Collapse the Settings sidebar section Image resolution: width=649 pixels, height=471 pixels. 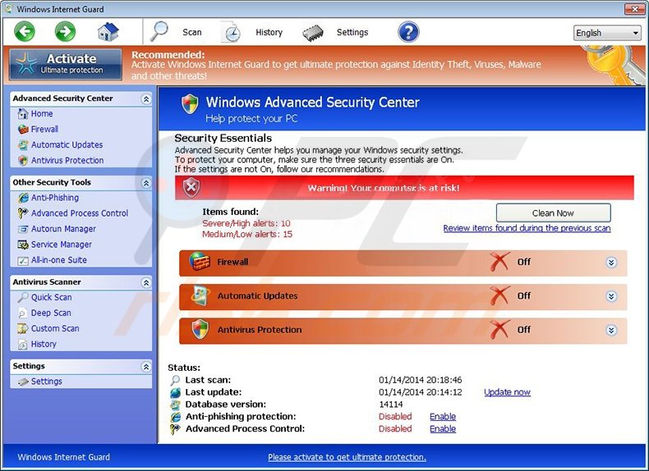pos(145,367)
